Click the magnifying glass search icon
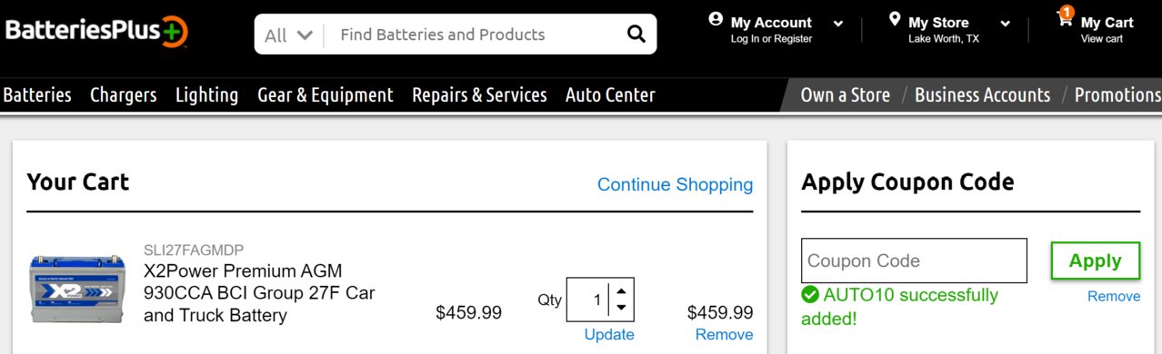 [x=636, y=34]
